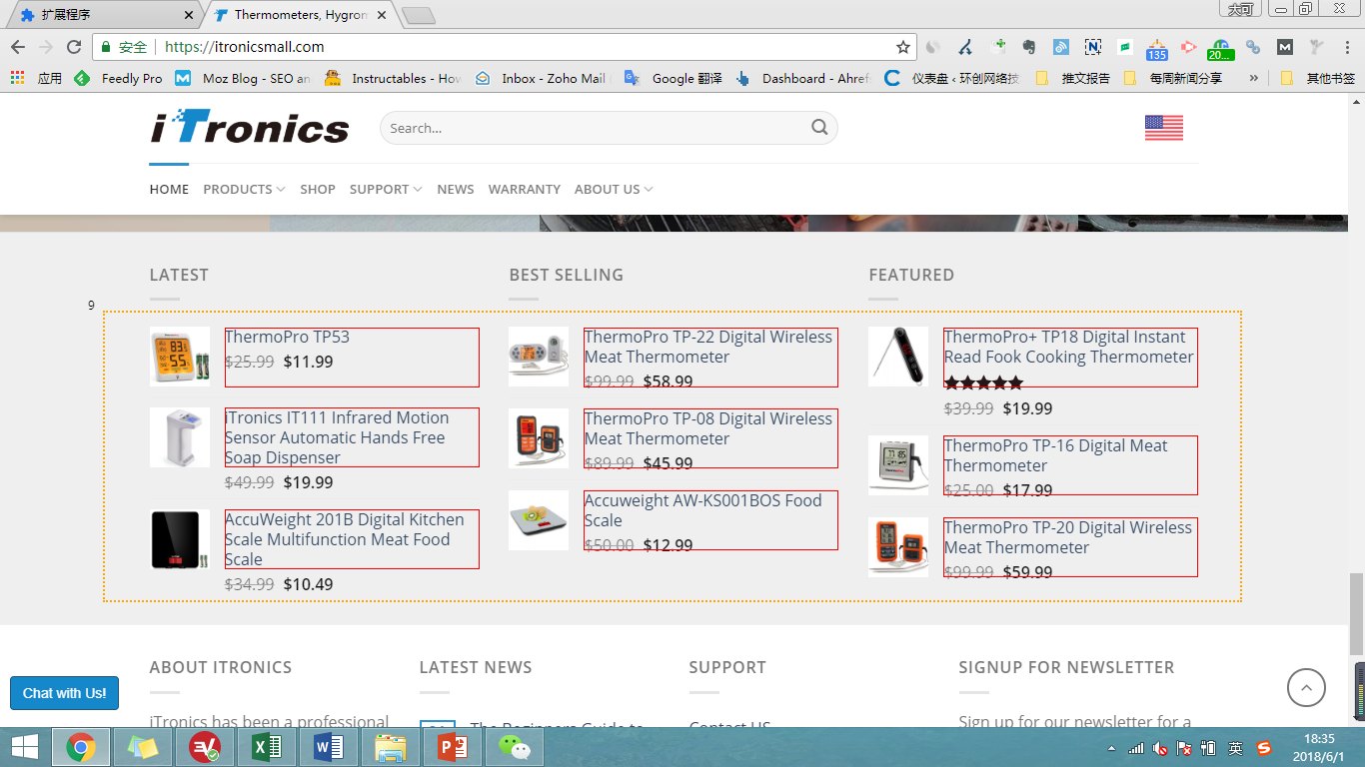Screen dimensions: 1365x767
Task: Reload the page using the refresh icon
Action: pyautogui.click(x=74, y=47)
